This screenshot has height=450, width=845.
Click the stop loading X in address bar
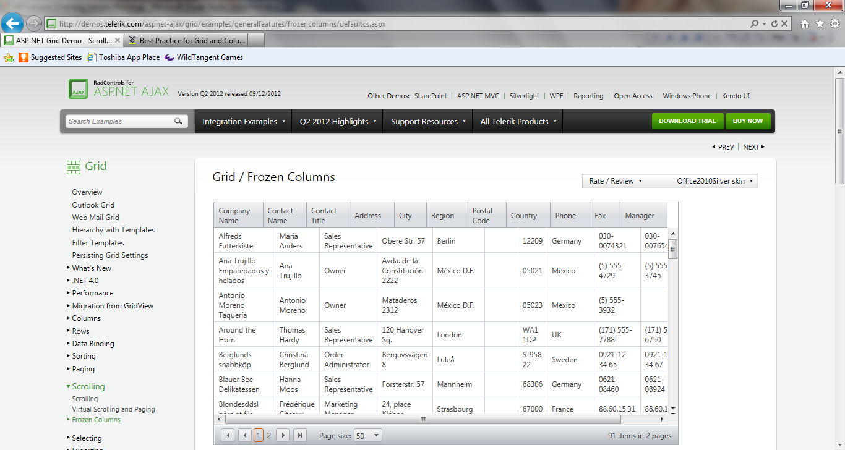pos(784,24)
